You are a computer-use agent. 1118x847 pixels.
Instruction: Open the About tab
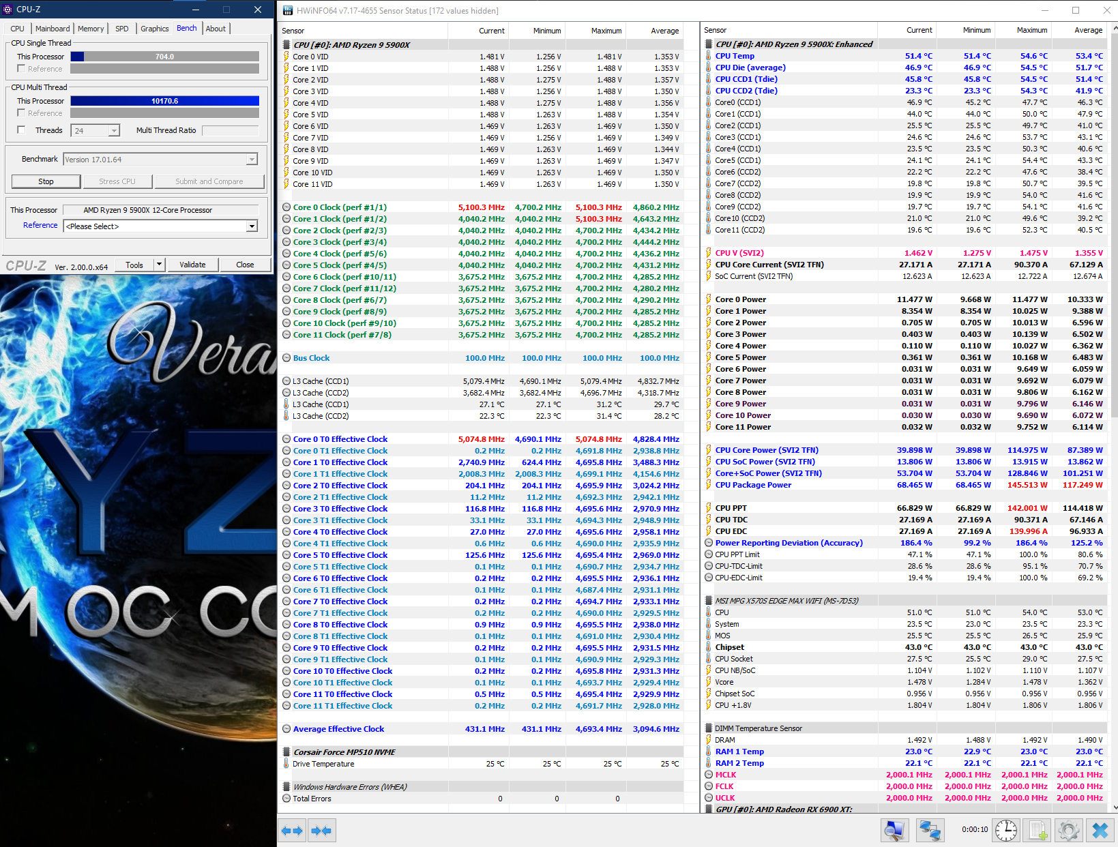[216, 29]
